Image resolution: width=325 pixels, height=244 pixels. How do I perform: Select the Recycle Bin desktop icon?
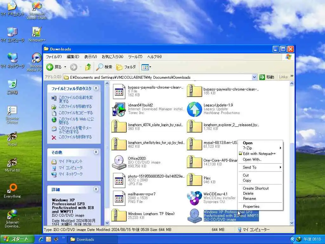tap(12, 86)
